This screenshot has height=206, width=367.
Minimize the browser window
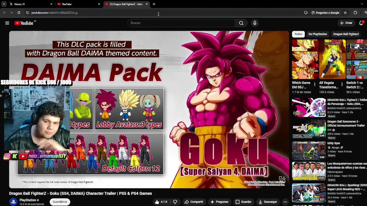362,4
